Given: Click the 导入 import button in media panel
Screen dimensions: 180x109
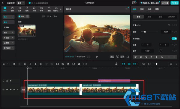Looking at the screenshot, I should pos(22,16).
